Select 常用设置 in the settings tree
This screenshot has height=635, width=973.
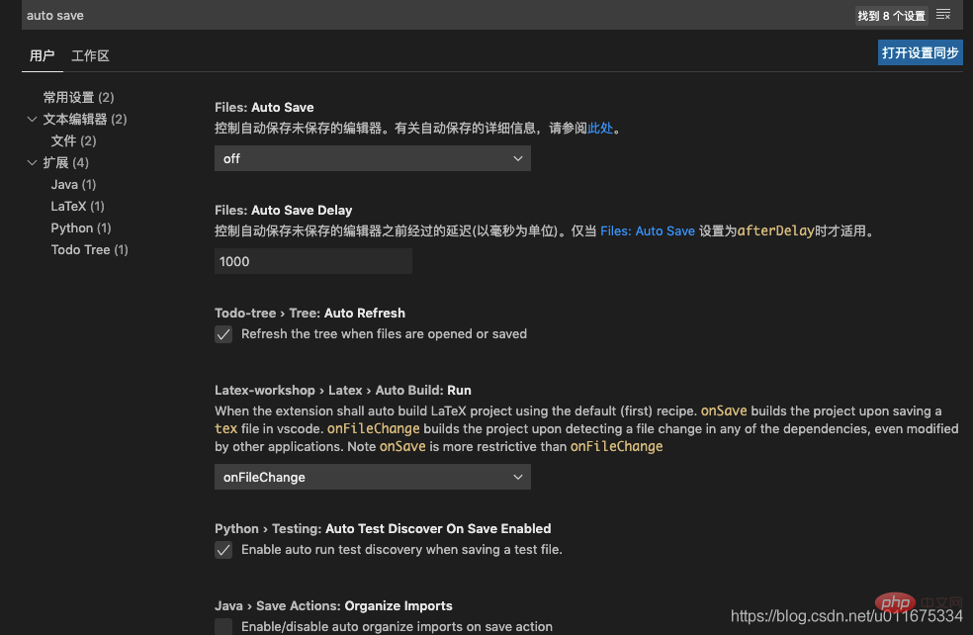point(78,97)
